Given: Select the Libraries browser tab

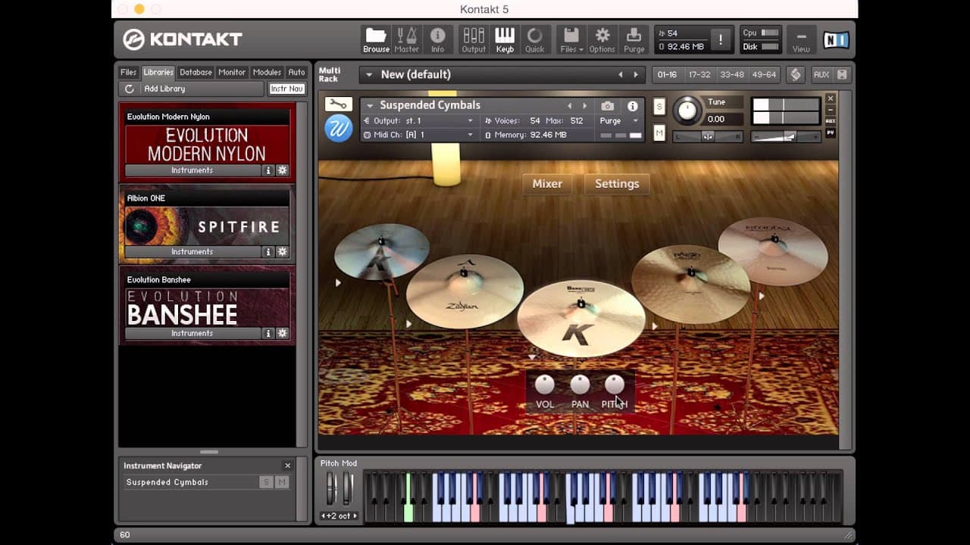Looking at the screenshot, I should 158,73.
